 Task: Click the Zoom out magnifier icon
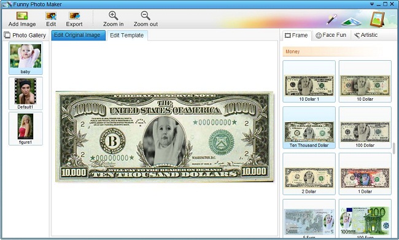pyautogui.click(x=145, y=15)
